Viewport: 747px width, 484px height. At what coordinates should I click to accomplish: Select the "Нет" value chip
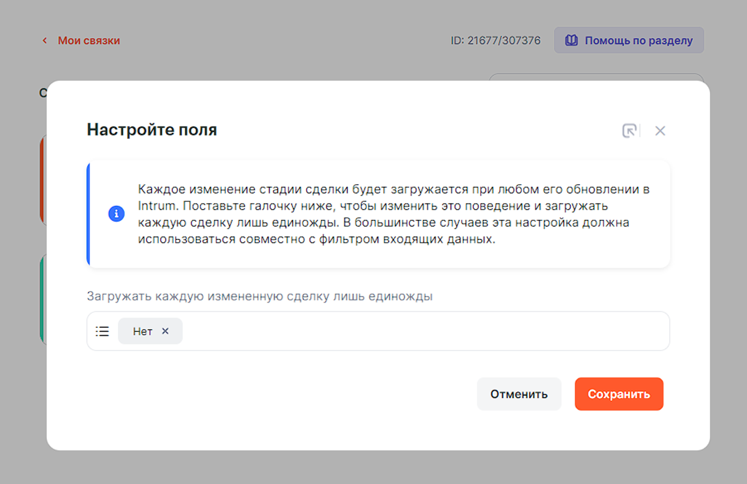(143, 331)
